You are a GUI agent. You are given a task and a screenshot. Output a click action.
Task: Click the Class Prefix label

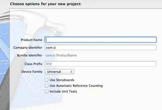pos(33,64)
